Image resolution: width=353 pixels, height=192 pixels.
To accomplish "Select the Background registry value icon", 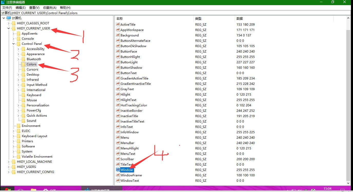I will (118, 35).
